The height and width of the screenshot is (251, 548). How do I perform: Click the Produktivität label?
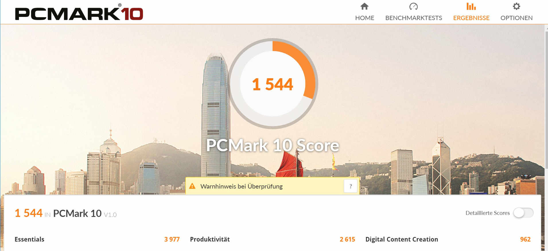point(210,239)
